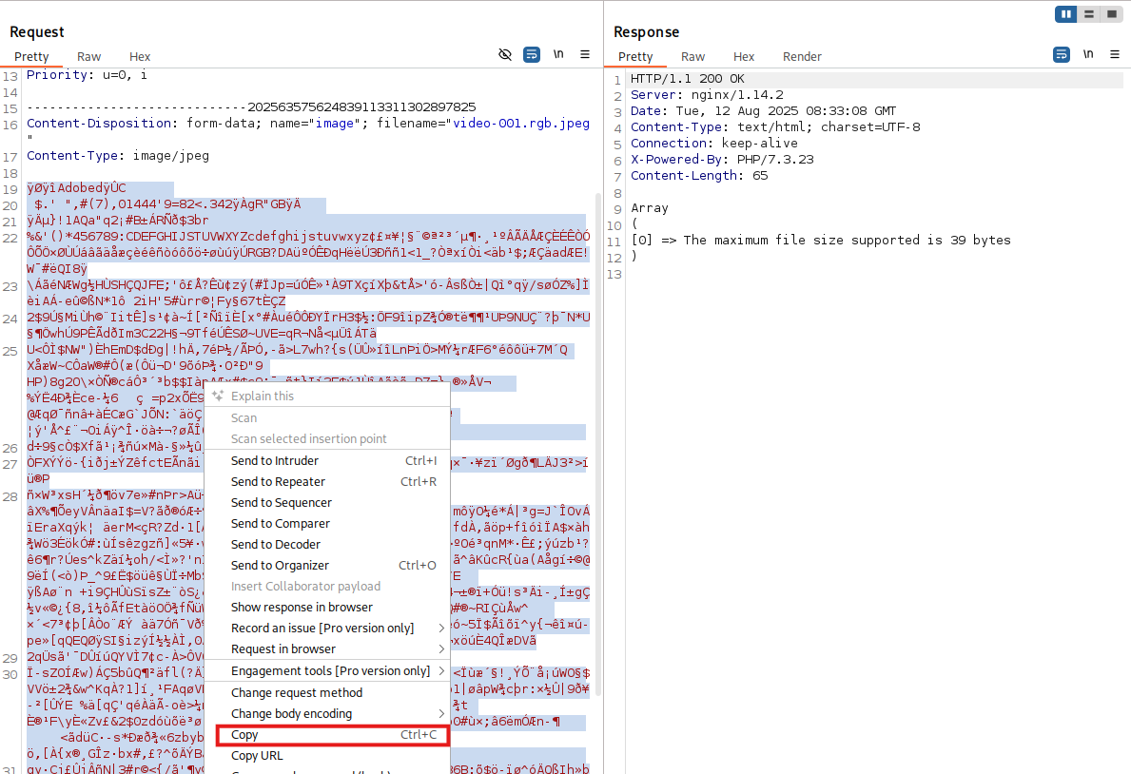
Task: Open the Request panel hamburger options menu
Action: pyautogui.click(x=585, y=54)
